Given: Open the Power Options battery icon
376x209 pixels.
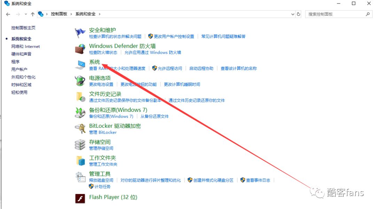Looking at the screenshot, I should click(80, 81).
